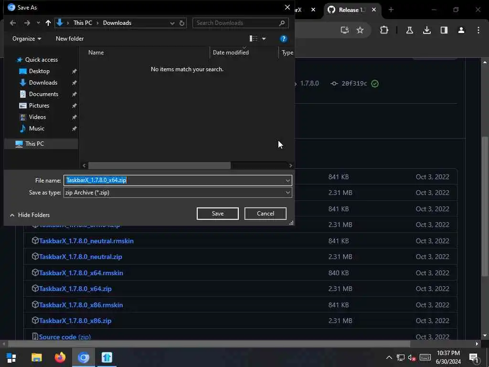Bookmark this page with star icon
Screen dimensions: 489x367
[360, 30]
